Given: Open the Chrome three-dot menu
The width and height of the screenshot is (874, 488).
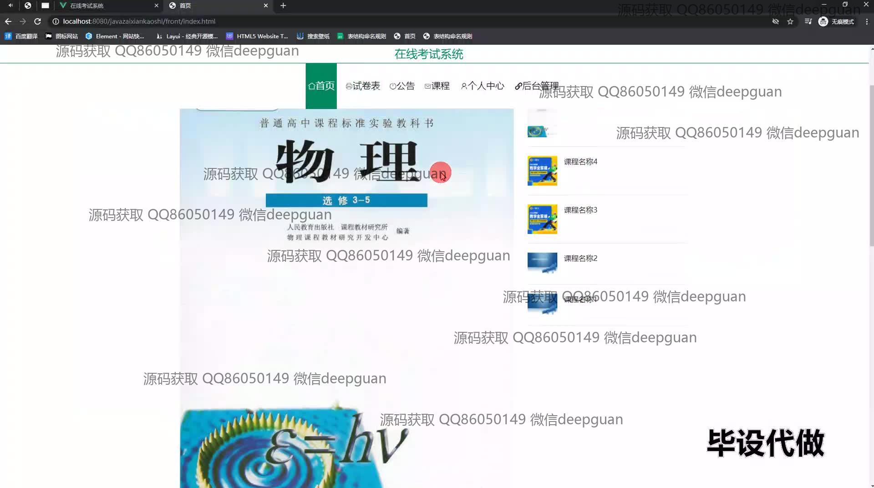Looking at the screenshot, I should 867,21.
